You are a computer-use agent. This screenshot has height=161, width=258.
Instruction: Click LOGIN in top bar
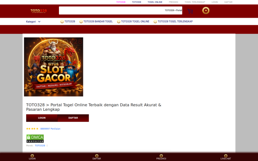point(215,2)
